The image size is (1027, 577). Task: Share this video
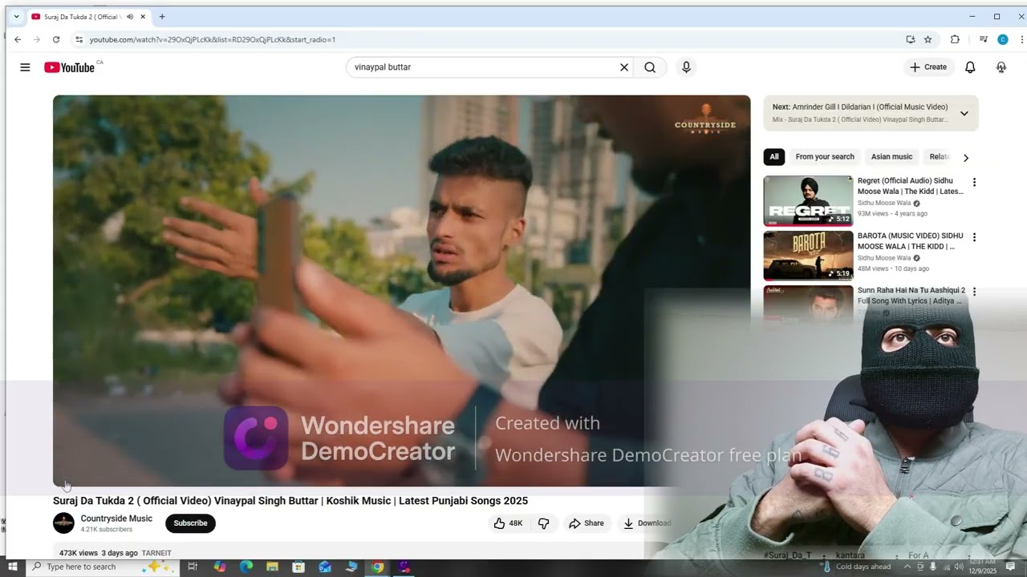pyautogui.click(x=587, y=523)
